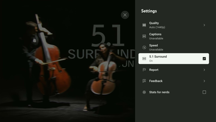Click the Report flag icon

pos(144,70)
